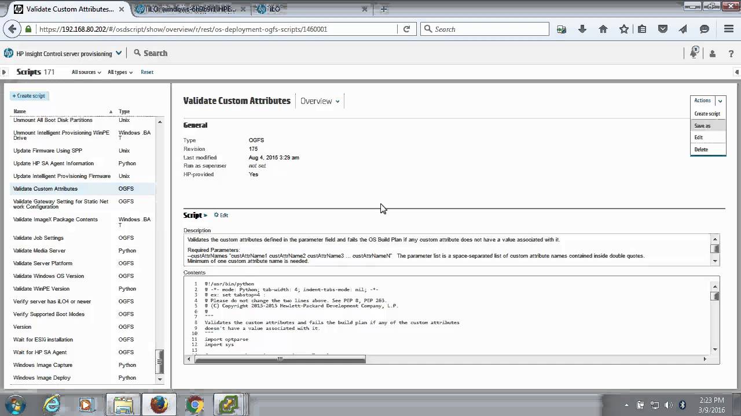The height and width of the screenshot is (416, 741).
Task: Open the user session icon
Action: tap(713, 54)
